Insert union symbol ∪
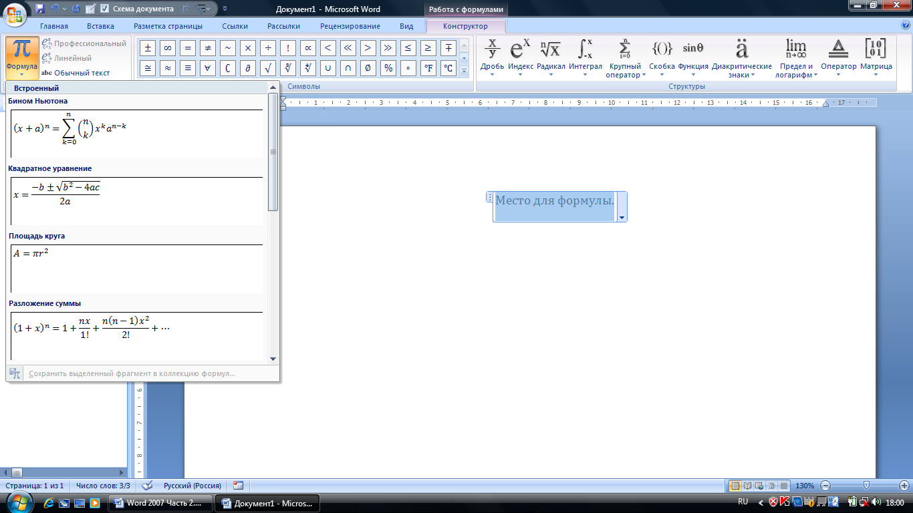Viewport: 913px width, 513px height. tap(328, 67)
